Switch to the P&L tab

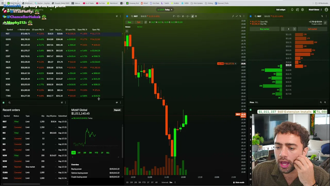[x=257, y=102]
